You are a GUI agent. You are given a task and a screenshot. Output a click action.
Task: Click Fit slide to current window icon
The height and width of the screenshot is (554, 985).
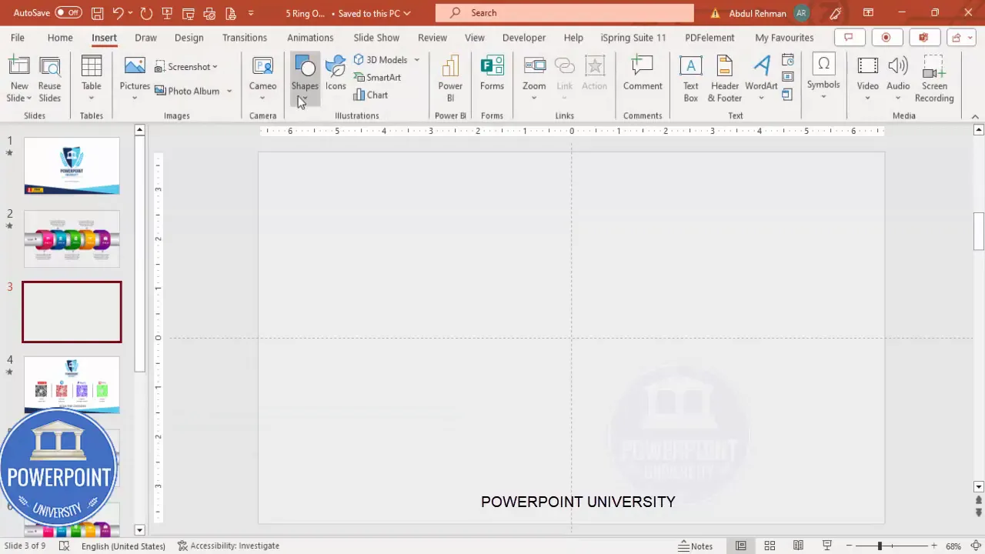point(975,546)
